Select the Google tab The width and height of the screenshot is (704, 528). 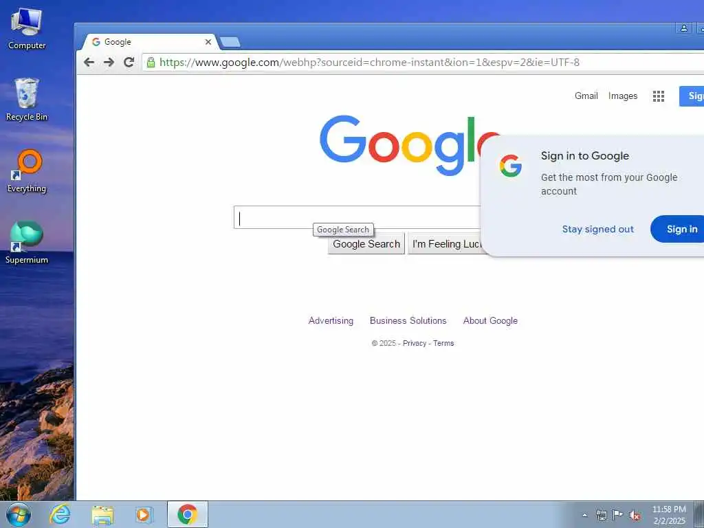coord(151,42)
